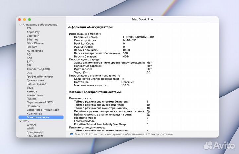Click device name bq40z651
This screenshot has height=154, width=239.
point(130,40)
